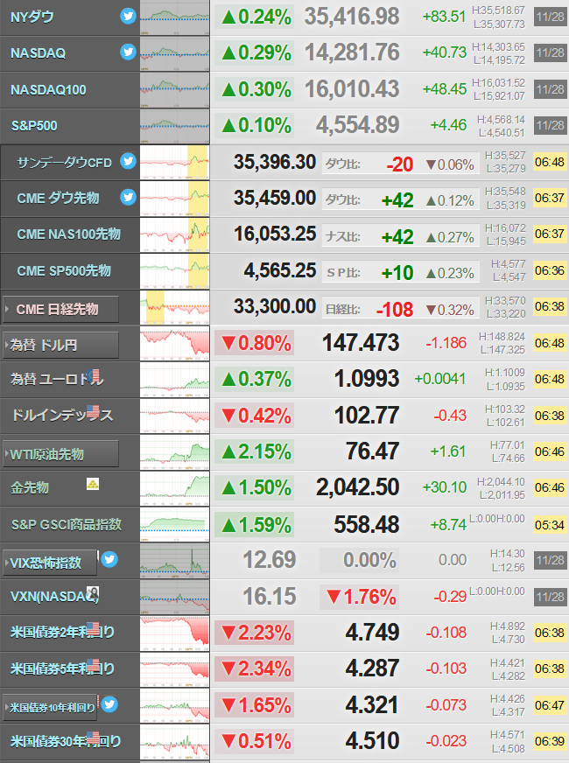This screenshot has width=569, height=763.
Task: View the CME 日経先物 mini chart
Action: click(175, 307)
